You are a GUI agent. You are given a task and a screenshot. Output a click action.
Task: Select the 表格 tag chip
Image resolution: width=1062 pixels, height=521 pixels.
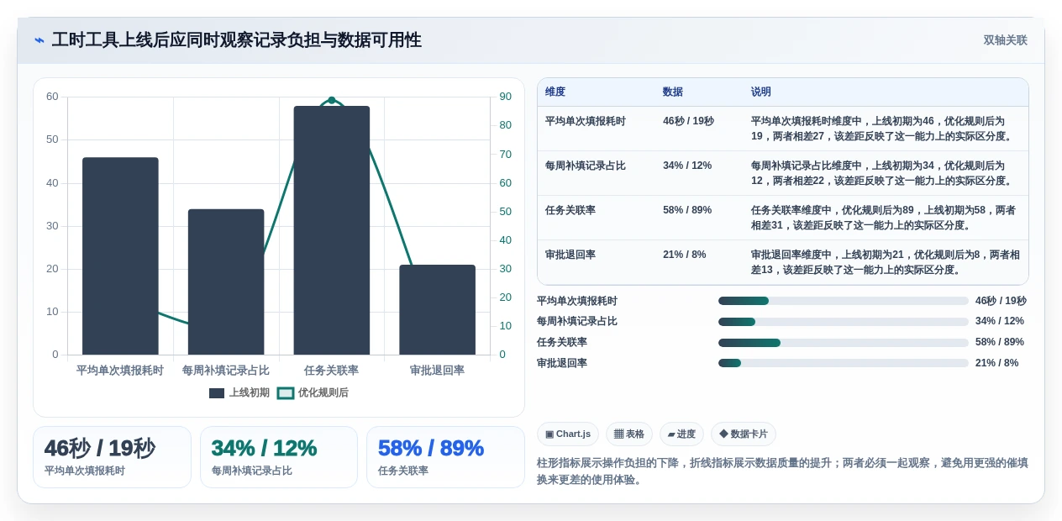pyautogui.click(x=629, y=434)
